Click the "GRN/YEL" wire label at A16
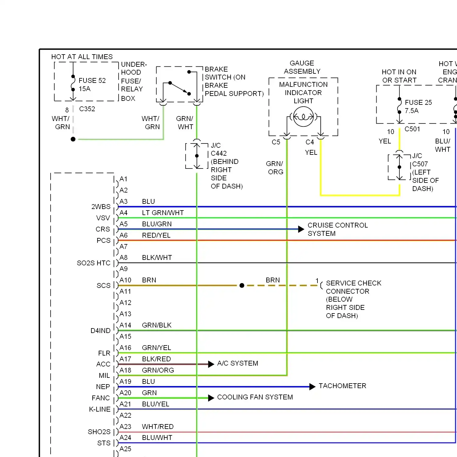The height and width of the screenshot is (457, 457). click(157, 348)
